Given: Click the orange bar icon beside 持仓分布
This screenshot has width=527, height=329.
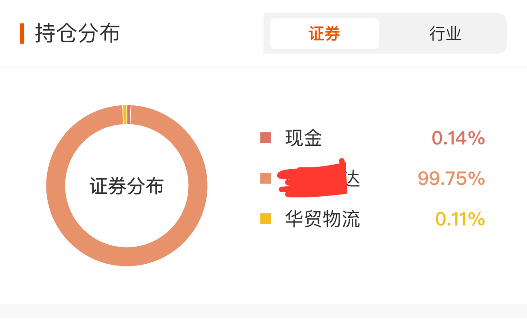Looking at the screenshot, I should [x=22, y=34].
